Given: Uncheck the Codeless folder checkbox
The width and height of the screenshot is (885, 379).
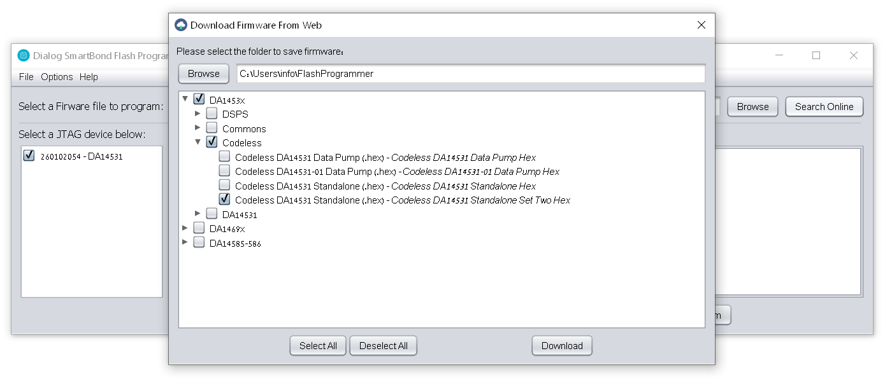Looking at the screenshot, I should (x=212, y=142).
